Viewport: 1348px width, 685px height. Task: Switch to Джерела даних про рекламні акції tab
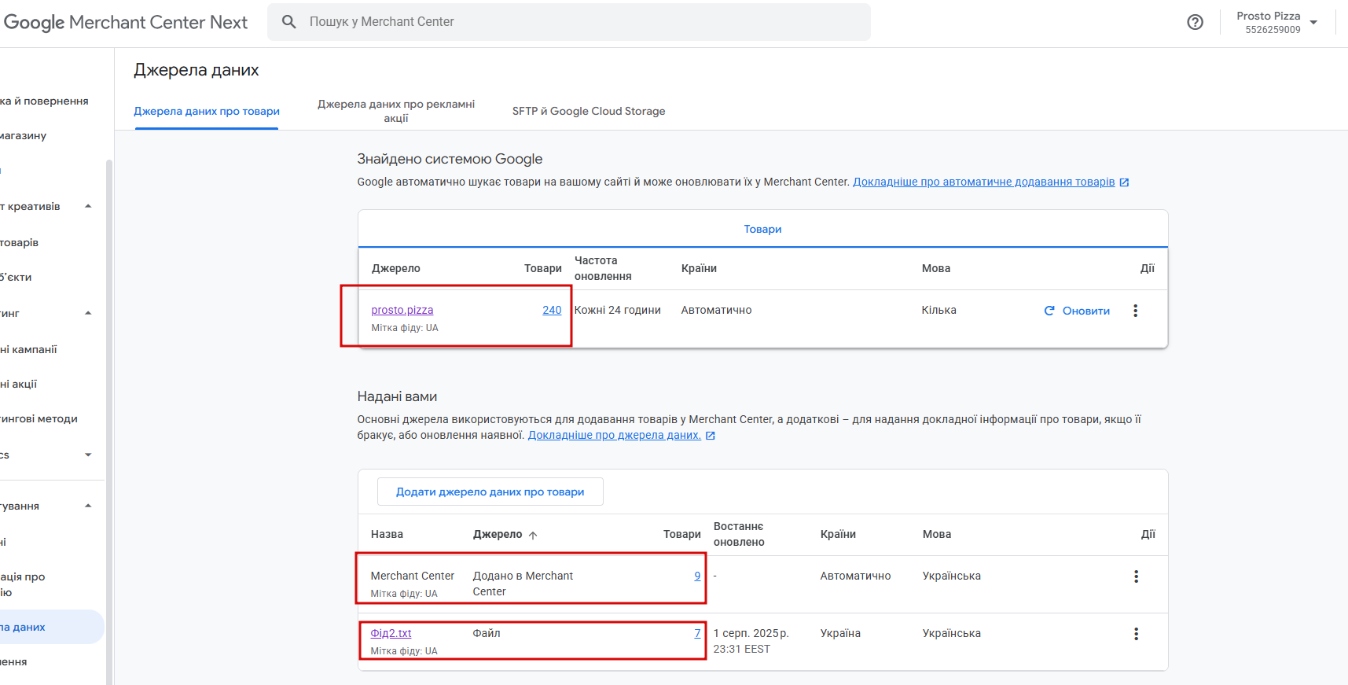(x=396, y=111)
